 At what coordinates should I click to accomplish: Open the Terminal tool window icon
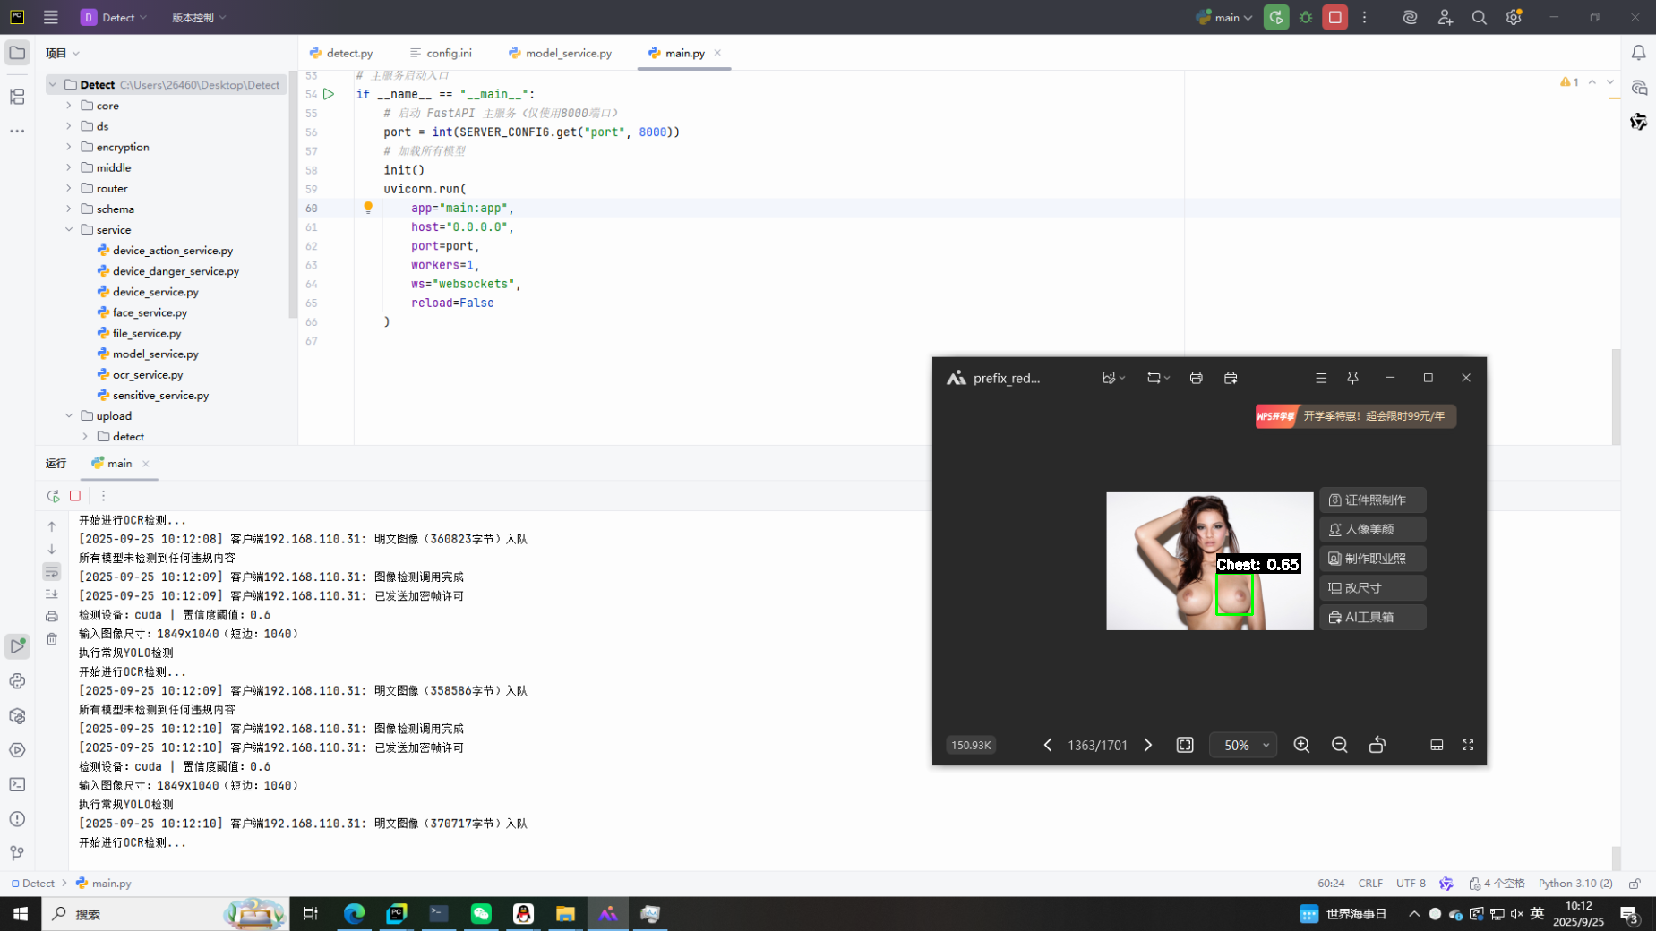[x=17, y=785]
